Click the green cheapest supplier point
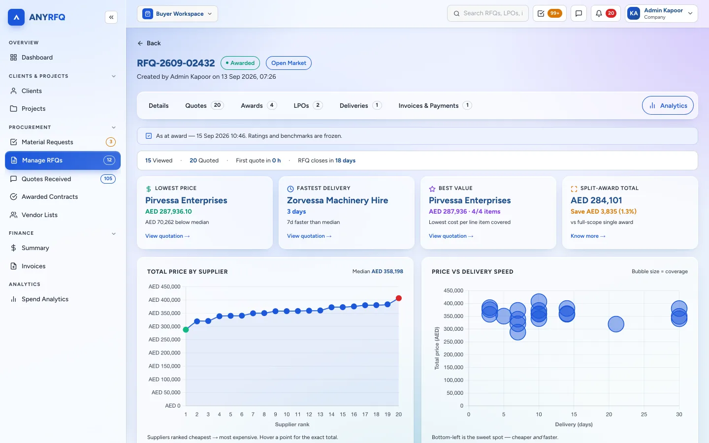 pyautogui.click(x=186, y=330)
